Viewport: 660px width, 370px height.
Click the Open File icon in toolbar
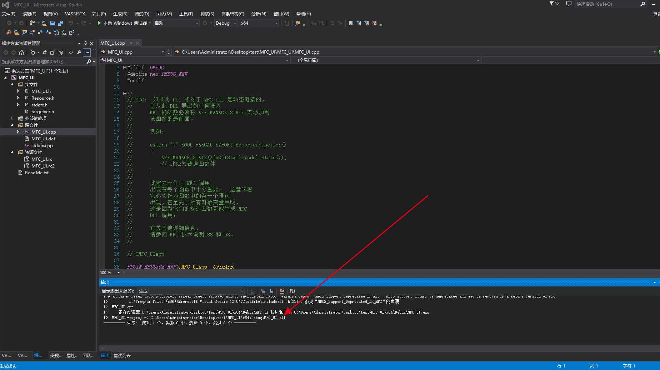45,23
